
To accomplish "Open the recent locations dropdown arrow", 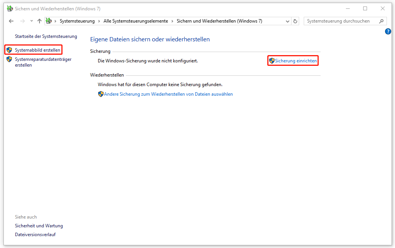I will click(x=31, y=21).
